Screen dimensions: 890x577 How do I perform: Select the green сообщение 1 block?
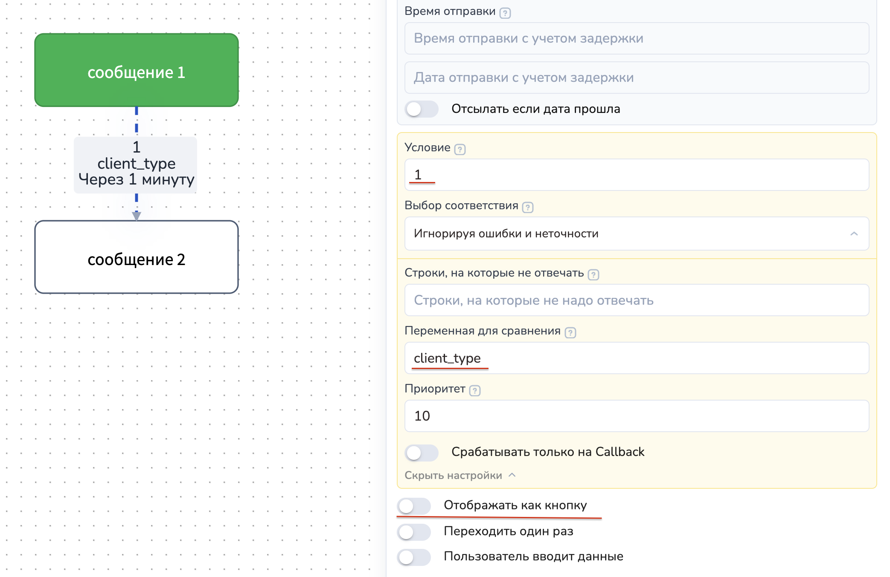tap(137, 70)
